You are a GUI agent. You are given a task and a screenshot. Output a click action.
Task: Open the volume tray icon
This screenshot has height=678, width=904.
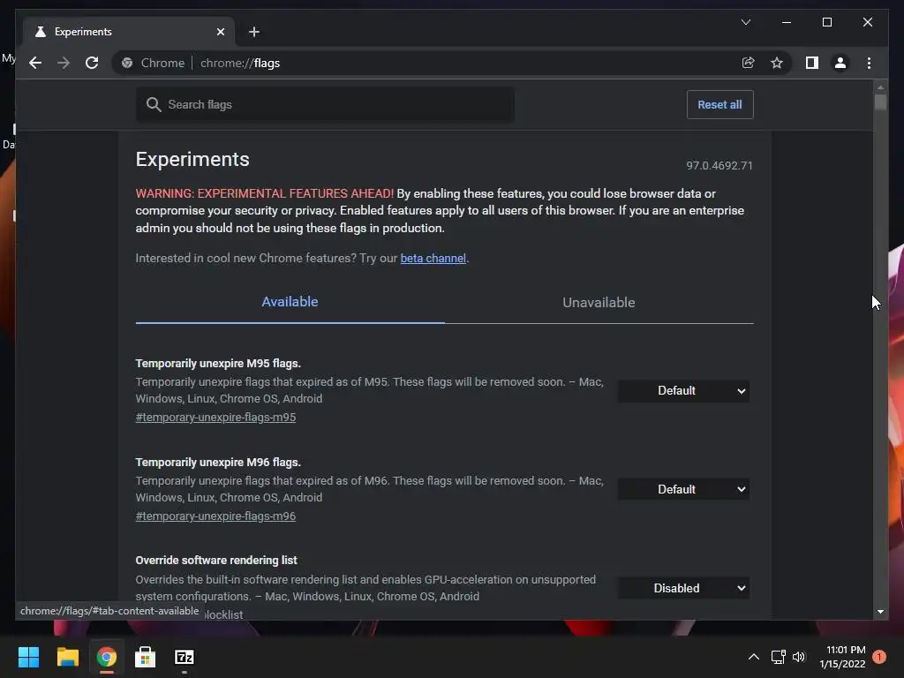point(798,657)
